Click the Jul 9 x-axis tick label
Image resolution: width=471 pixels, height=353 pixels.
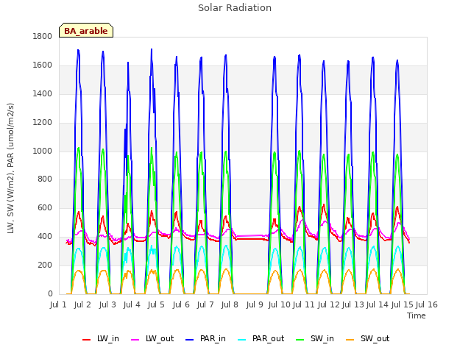pyautogui.click(x=255, y=304)
